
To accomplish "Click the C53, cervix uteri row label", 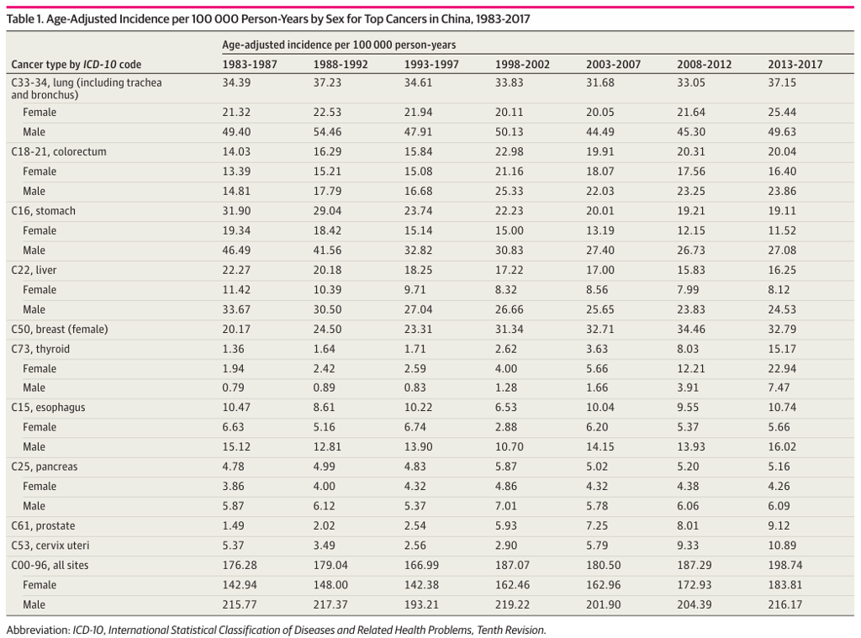I will [x=50, y=546].
